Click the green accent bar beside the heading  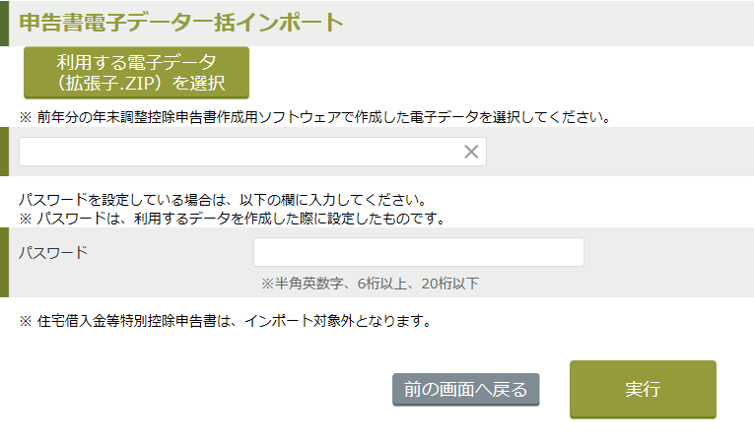4,23
